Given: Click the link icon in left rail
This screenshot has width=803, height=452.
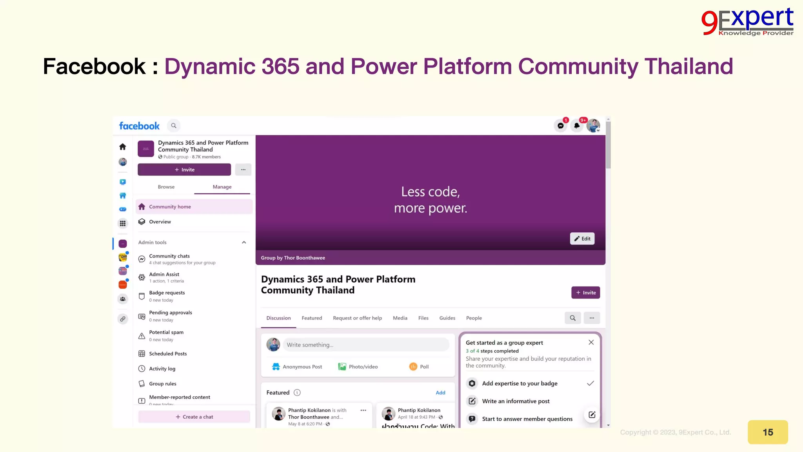Looking at the screenshot, I should click(x=123, y=319).
